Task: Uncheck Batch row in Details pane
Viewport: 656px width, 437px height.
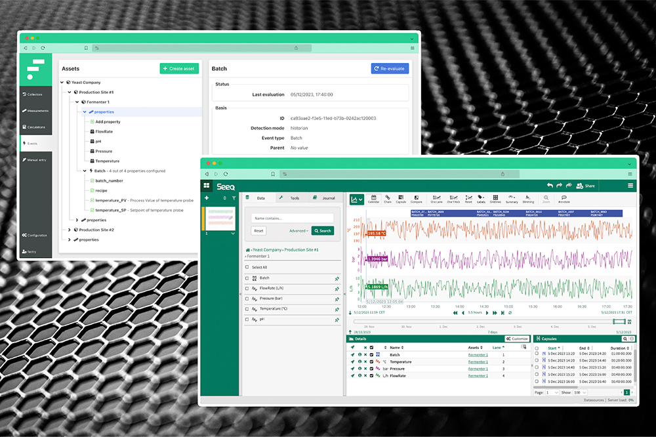Action: (371, 354)
